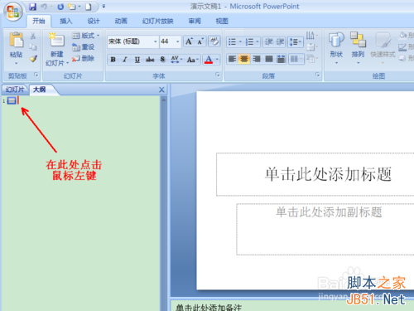This screenshot has width=414, height=311.
Task: Toggle center text alignment
Action: (244, 59)
